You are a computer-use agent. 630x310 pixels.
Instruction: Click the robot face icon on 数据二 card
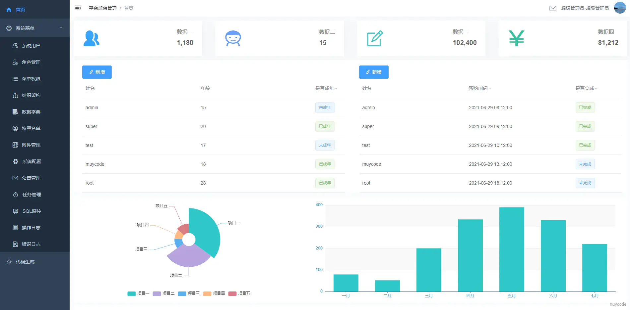click(x=233, y=38)
